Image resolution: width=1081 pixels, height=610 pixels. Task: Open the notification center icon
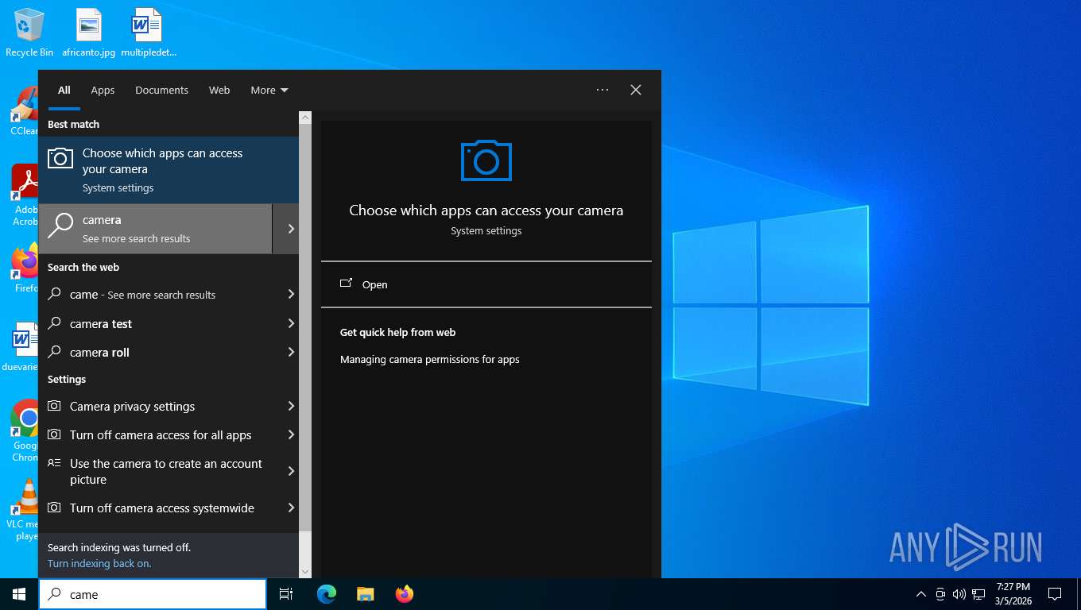(1055, 594)
